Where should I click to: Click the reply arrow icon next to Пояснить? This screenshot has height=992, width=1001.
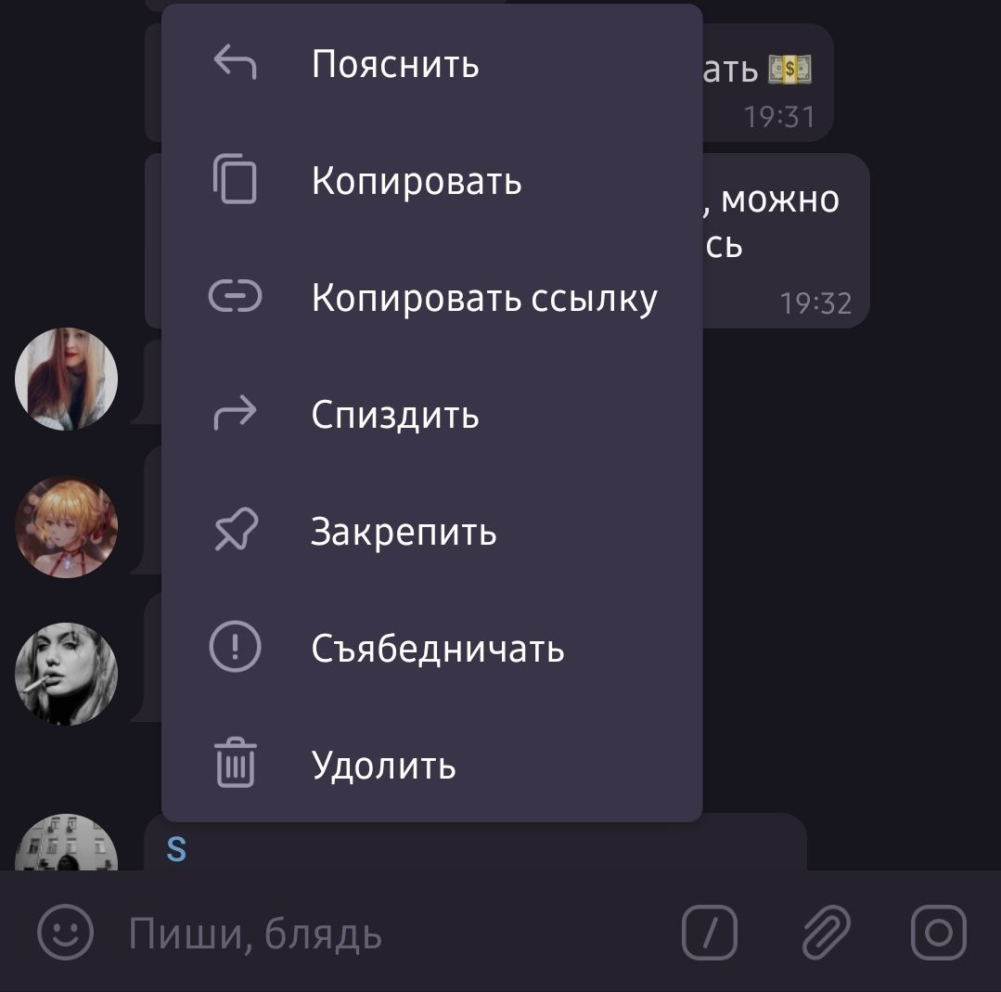point(235,62)
